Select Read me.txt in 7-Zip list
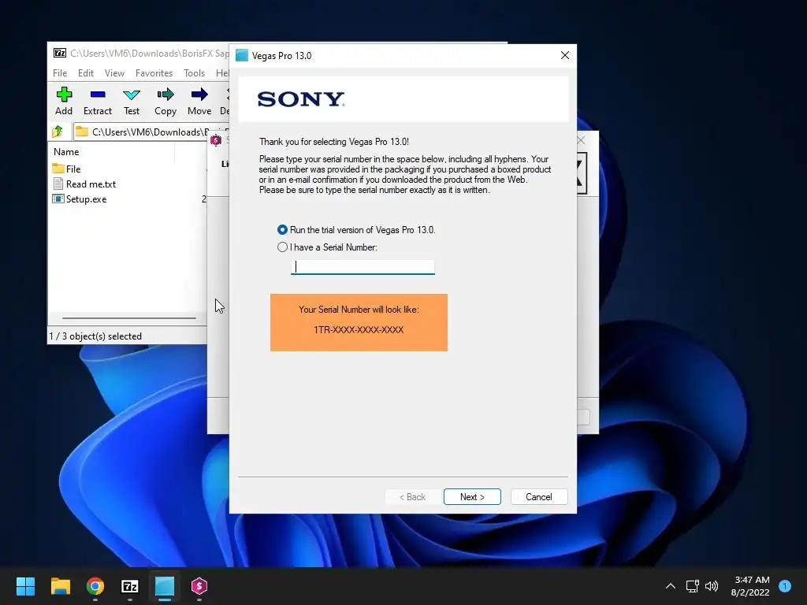Image resolution: width=807 pixels, height=605 pixels. [84, 184]
